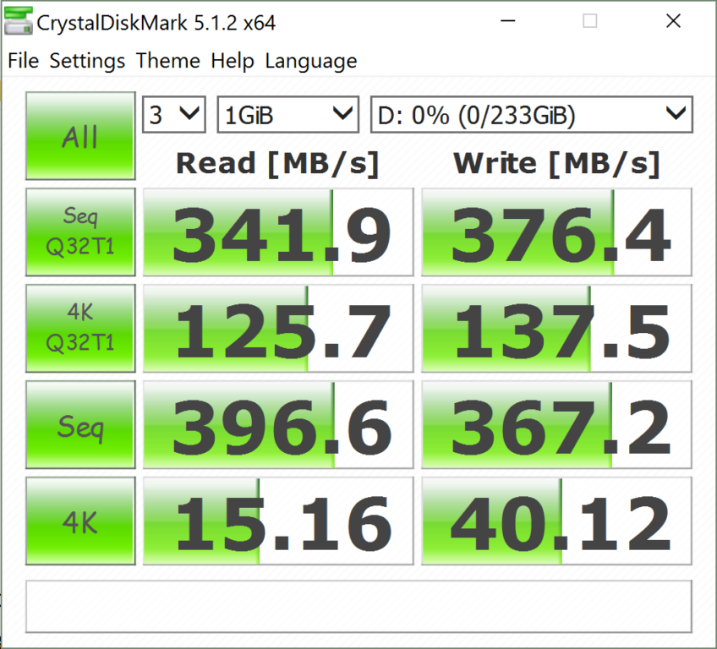The width and height of the screenshot is (717, 649).
Task: Run all benchmarks with the All button
Action: tap(80, 136)
